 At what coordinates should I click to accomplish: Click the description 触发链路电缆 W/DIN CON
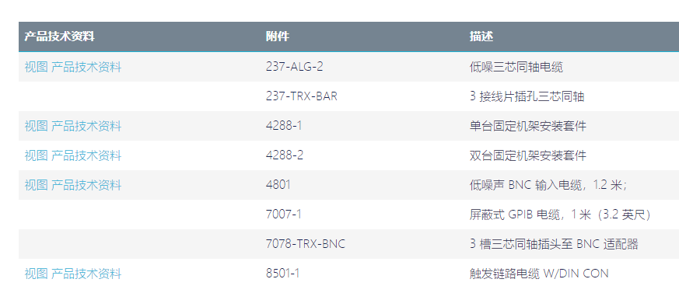[539, 274]
